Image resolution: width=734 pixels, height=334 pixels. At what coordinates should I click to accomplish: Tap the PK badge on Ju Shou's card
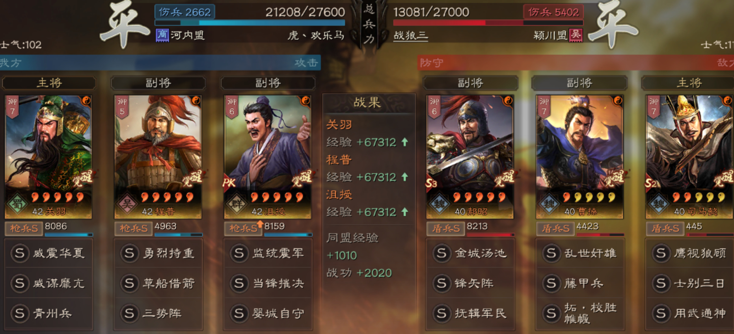[x=229, y=182]
